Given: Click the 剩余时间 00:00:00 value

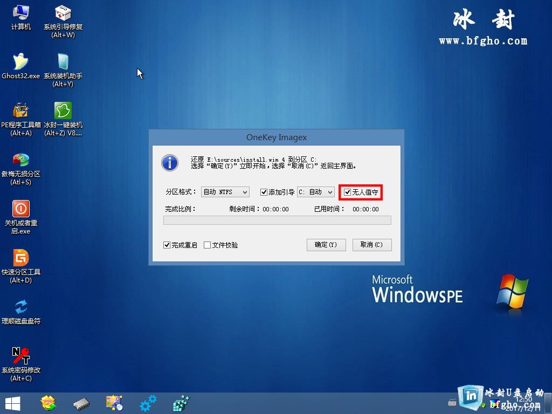Looking at the screenshot, I should pyautogui.click(x=275, y=209).
